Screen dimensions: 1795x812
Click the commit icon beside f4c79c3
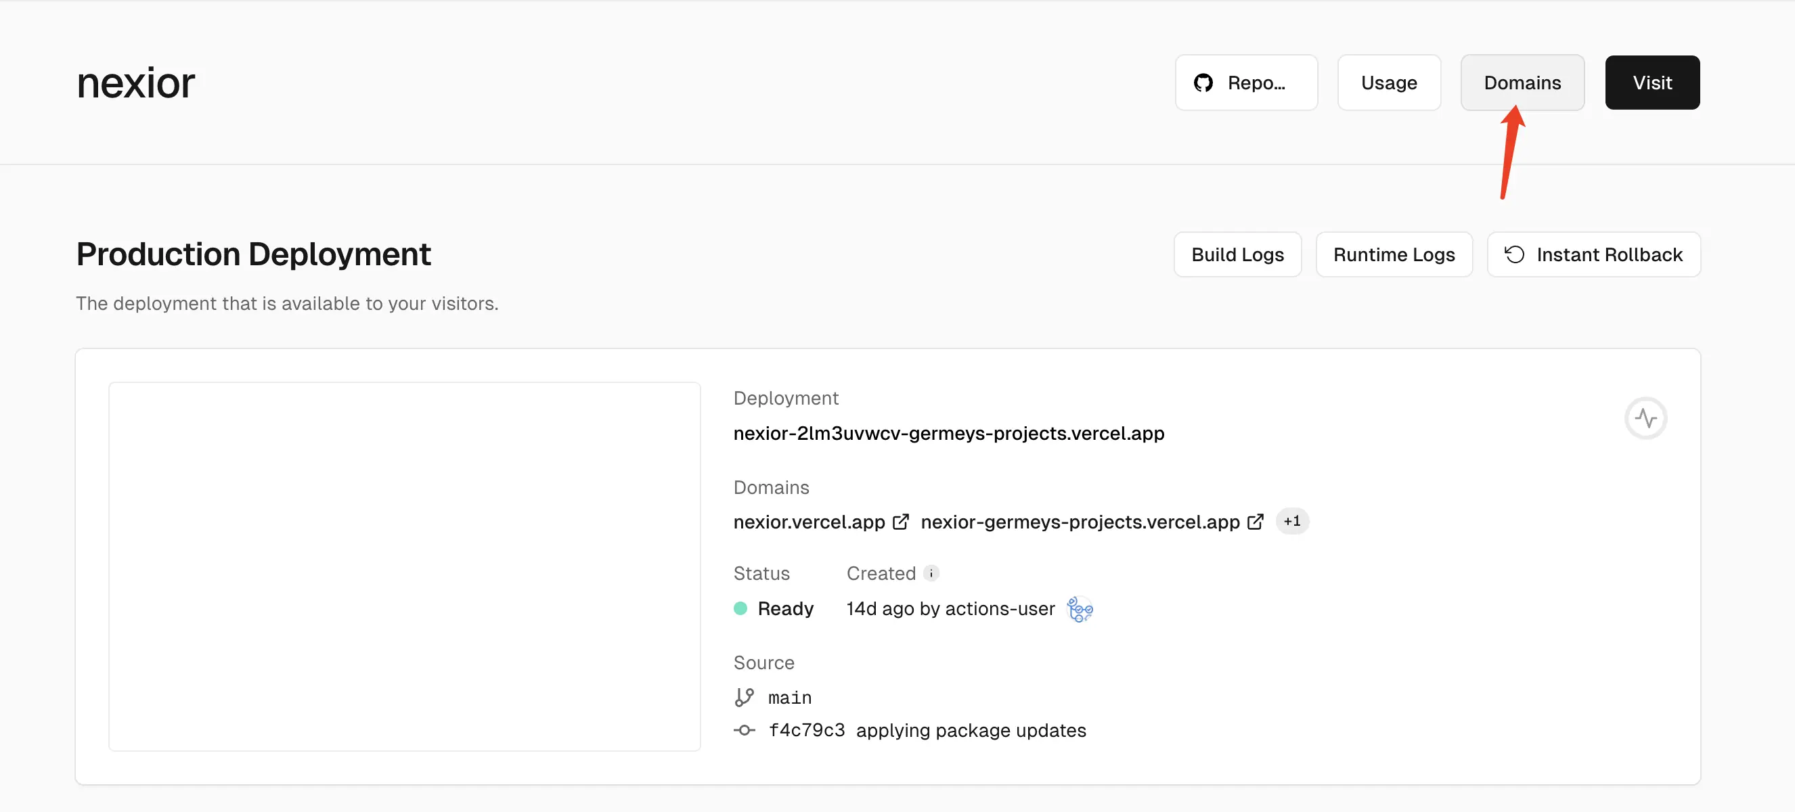pos(745,730)
